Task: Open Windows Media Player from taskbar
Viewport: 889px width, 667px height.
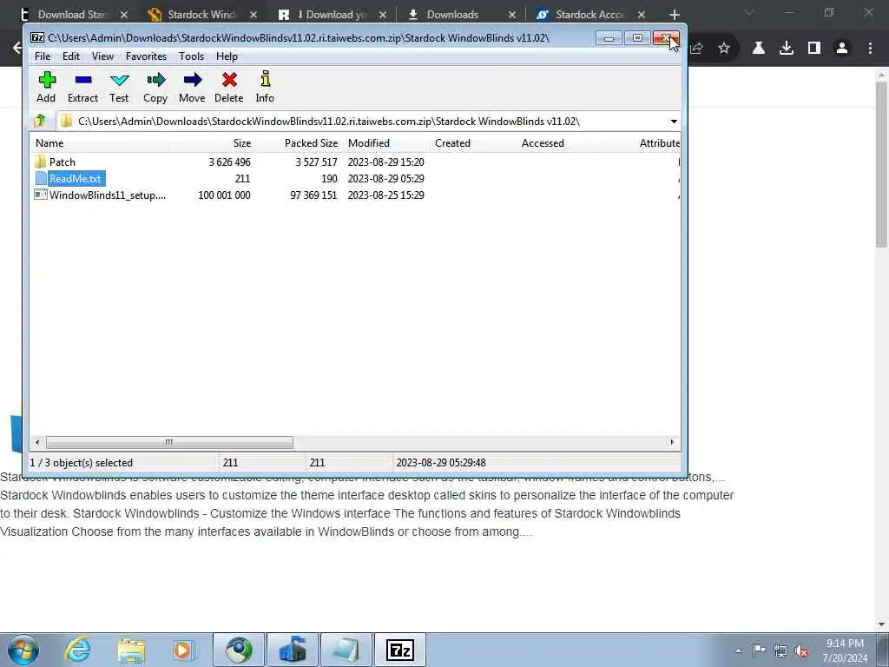Action: [184, 650]
